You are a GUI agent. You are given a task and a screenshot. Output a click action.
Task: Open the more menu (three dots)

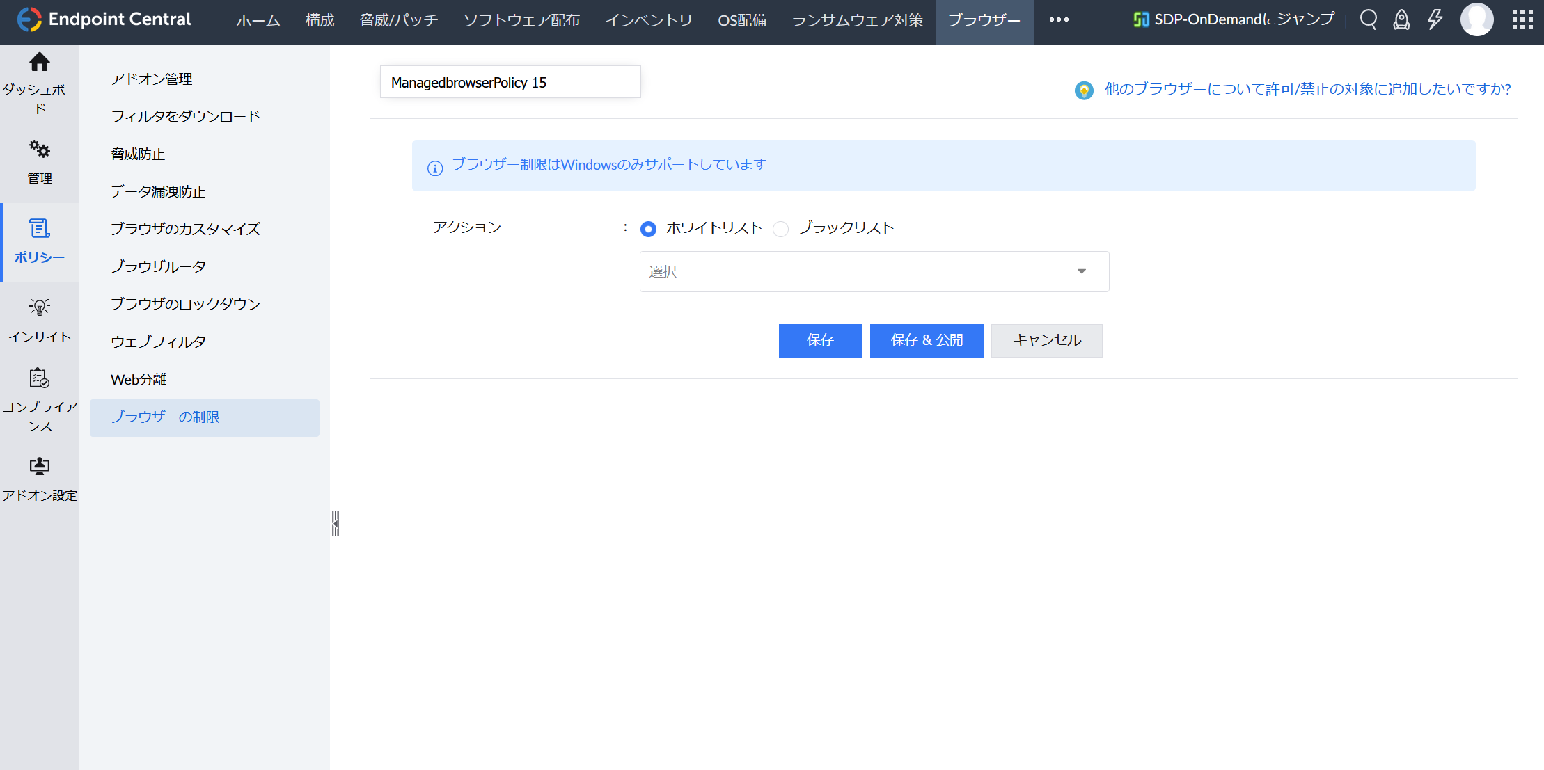(1059, 19)
